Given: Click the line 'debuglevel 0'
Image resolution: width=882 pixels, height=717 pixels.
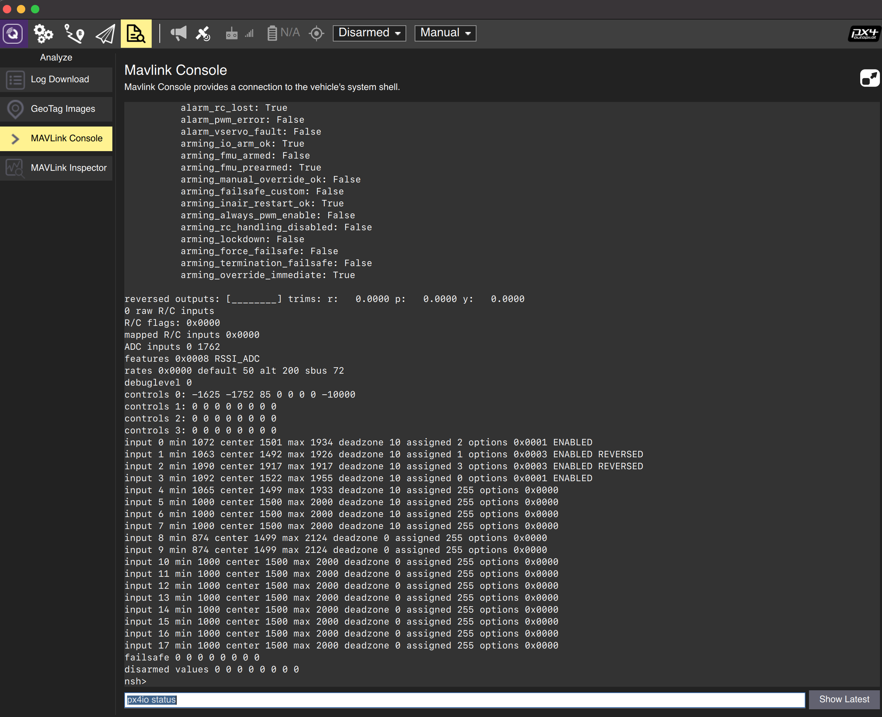Looking at the screenshot, I should (158, 383).
